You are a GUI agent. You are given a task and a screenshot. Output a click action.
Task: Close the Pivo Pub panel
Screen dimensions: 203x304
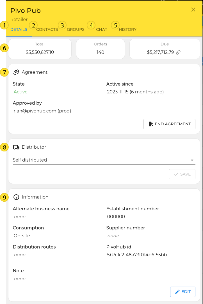pos(193,10)
